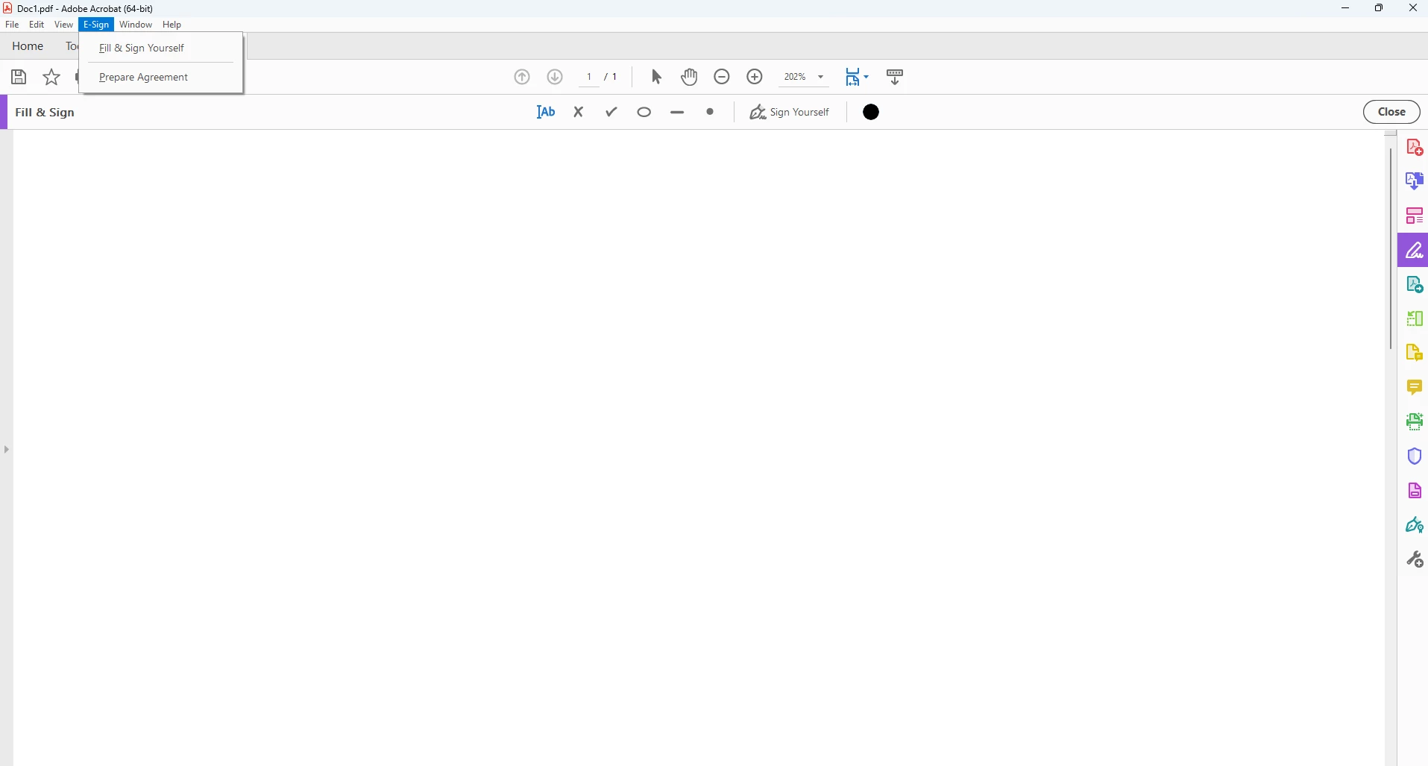The width and height of the screenshot is (1428, 766).
Task: Star this file as favorite
Action: click(51, 77)
